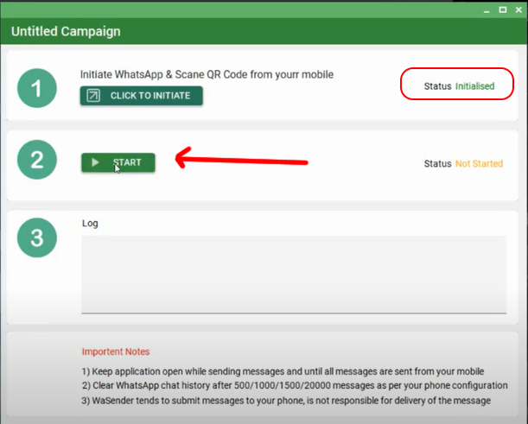Screen dimensions: 528x424
Task: Click the note about clearing WhatsApp chat history
Action: pyautogui.click(x=294, y=385)
